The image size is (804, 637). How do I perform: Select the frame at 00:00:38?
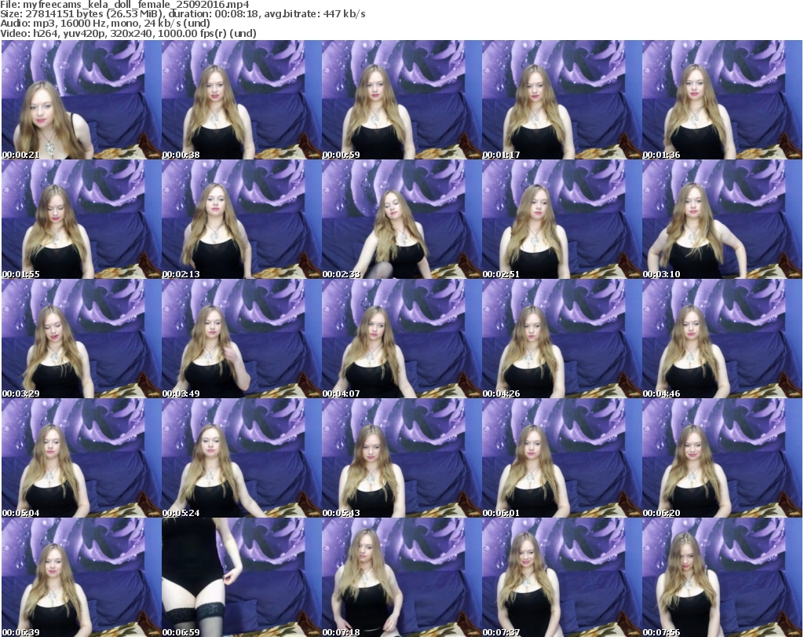[x=240, y=101]
